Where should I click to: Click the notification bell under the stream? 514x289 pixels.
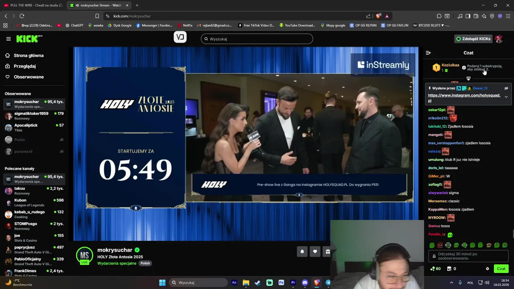(302, 252)
